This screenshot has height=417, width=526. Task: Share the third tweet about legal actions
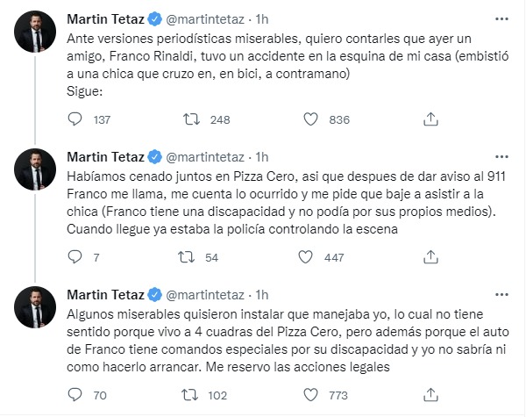tap(430, 395)
